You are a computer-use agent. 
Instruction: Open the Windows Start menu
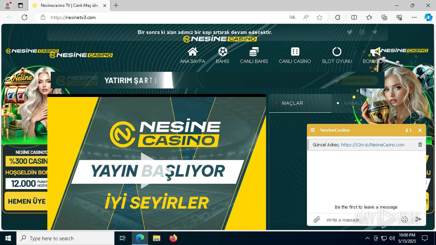[8, 238]
